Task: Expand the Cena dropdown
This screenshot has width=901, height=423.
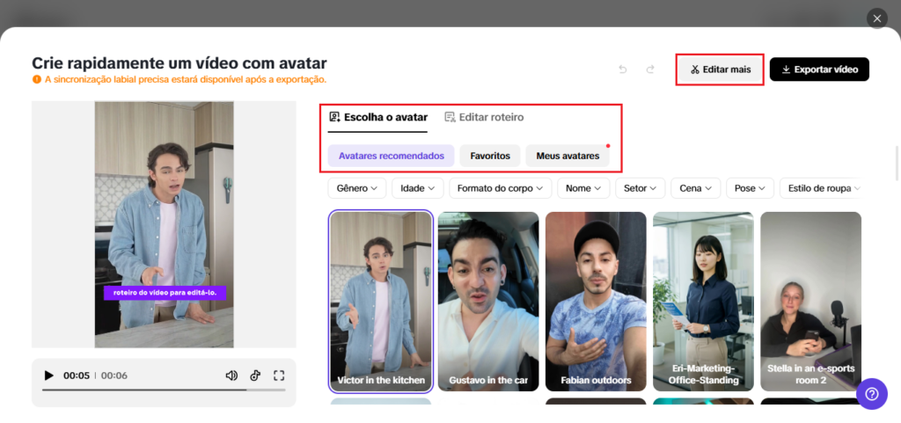Action: [x=696, y=188]
